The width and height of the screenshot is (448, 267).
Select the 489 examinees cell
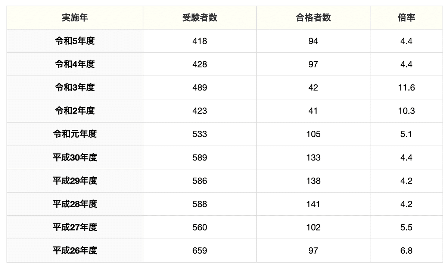pyautogui.click(x=199, y=88)
